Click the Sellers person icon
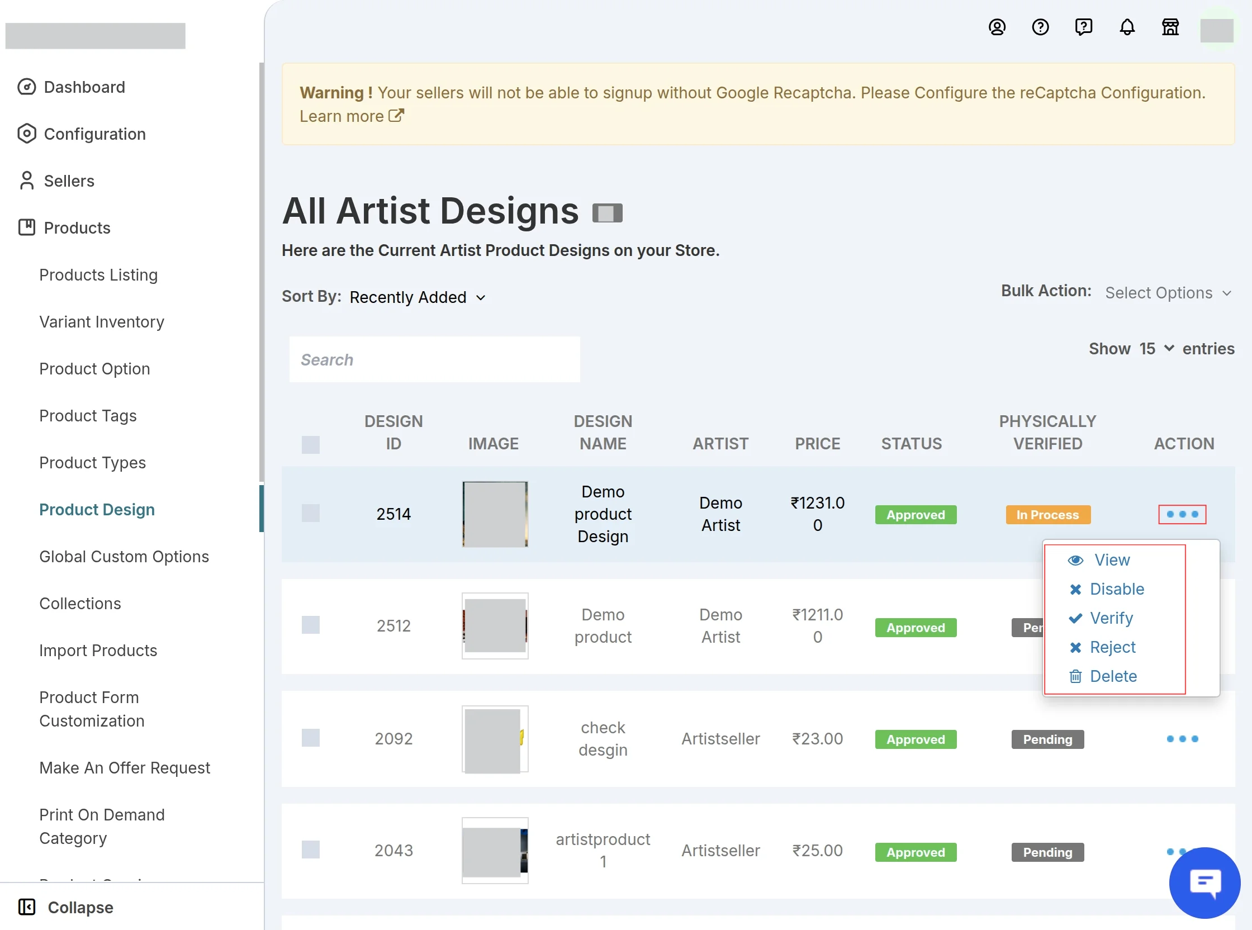1252x930 pixels. pyautogui.click(x=26, y=181)
